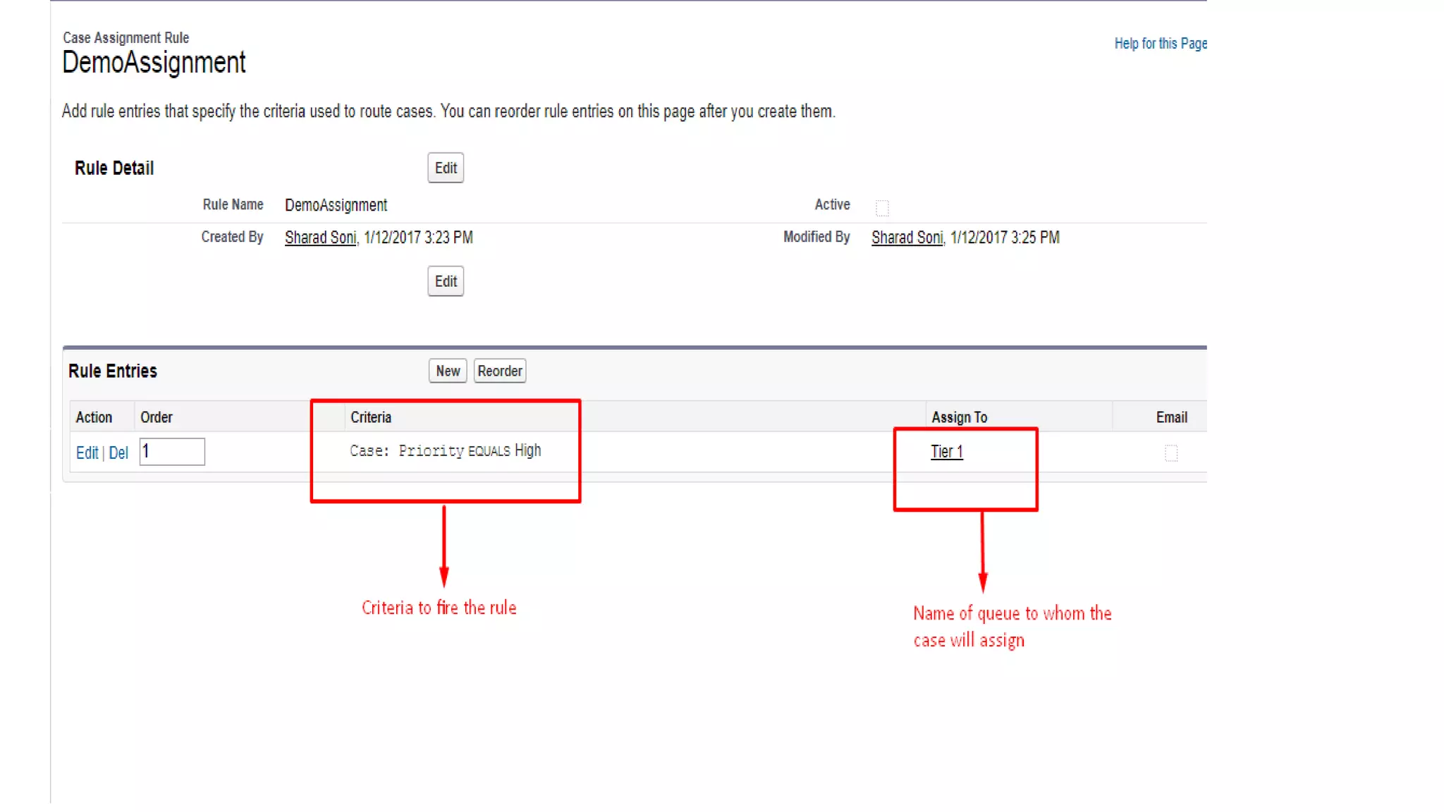
Task: Click the DemoAssignment page title
Action: click(154, 63)
